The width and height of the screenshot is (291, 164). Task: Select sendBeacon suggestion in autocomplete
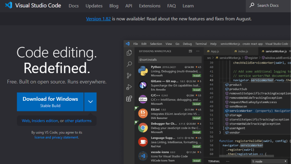pyautogui.click(x=257, y=106)
